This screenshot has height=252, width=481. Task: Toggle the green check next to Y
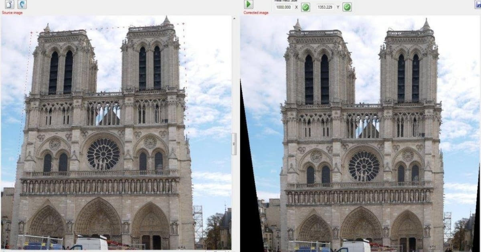[x=347, y=7]
